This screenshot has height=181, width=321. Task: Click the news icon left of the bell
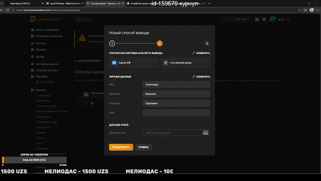(x=257, y=19)
